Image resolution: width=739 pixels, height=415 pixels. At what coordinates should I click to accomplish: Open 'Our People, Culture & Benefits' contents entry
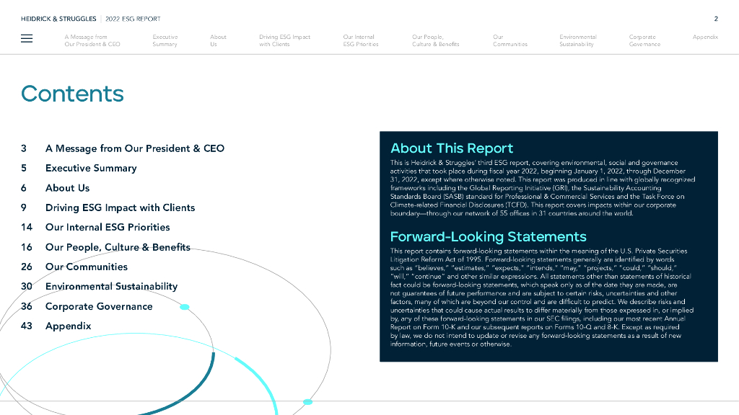click(118, 248)
